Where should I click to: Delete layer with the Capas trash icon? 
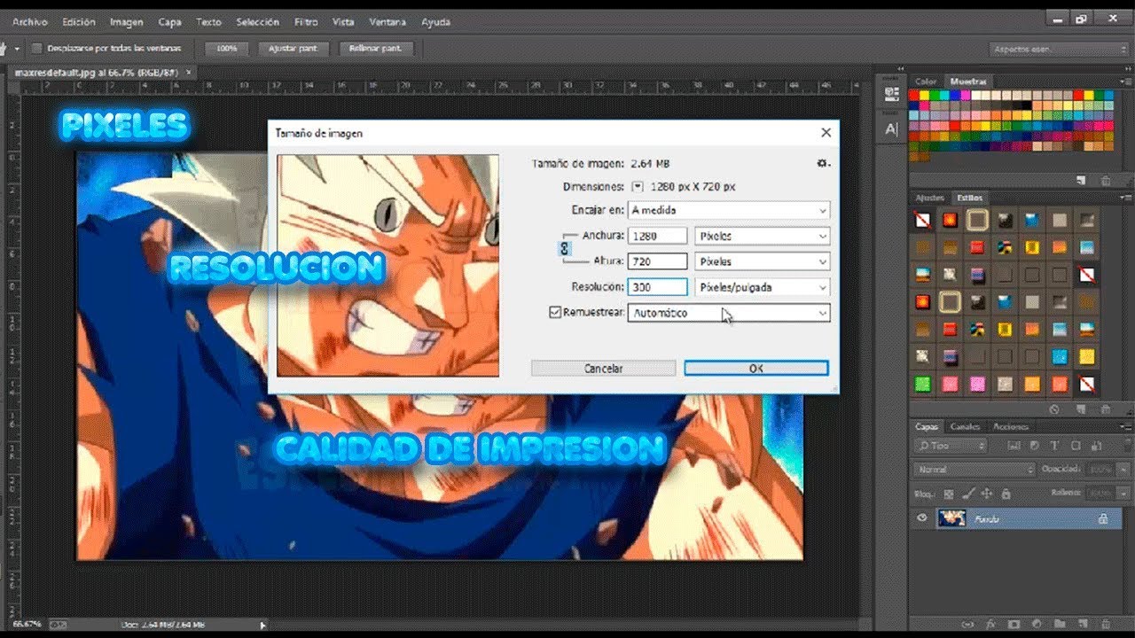pos(1104,624)
